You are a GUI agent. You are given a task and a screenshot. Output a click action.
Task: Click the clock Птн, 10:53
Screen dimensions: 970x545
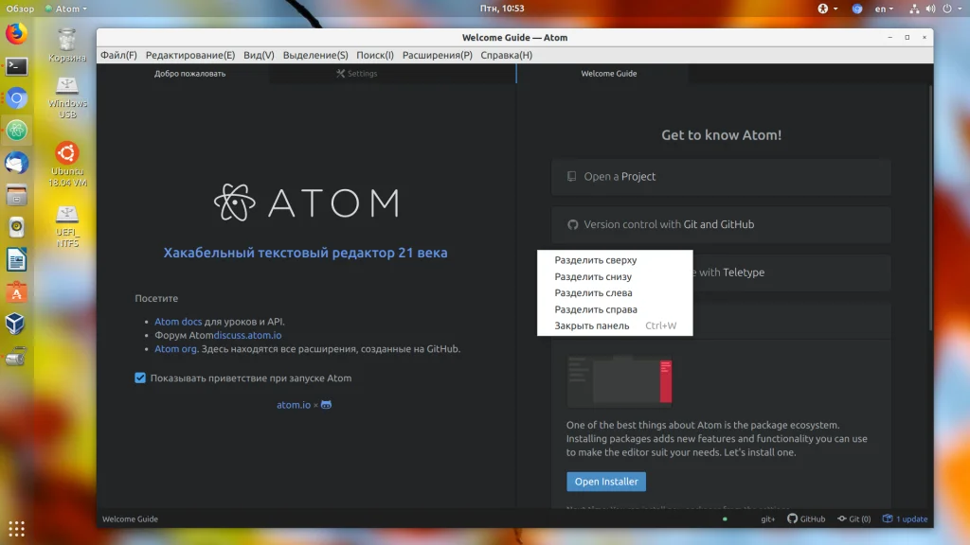[x=502, y=9]
